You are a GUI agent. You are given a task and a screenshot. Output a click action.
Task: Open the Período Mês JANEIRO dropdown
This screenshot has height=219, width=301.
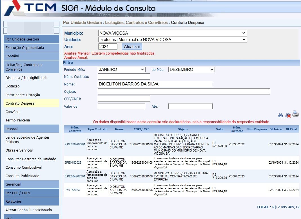[121, 69]
